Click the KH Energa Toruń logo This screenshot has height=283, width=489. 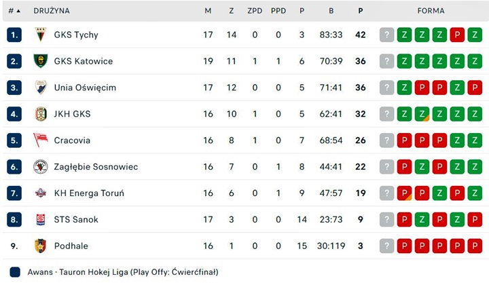(41, 193)
